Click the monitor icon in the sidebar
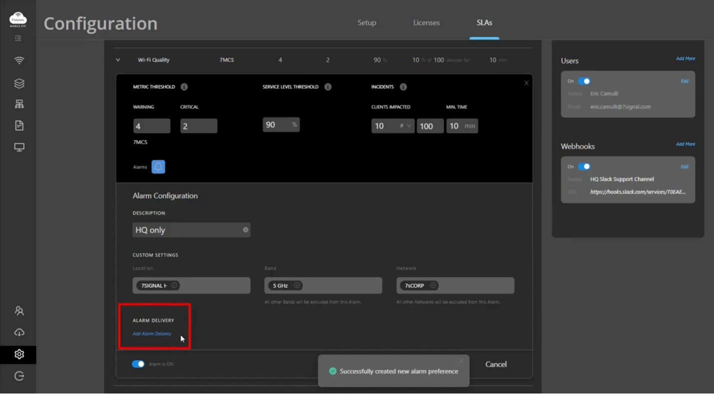This screenshot has height=396, width=714. pyautogui.click(x=19, y=147)
